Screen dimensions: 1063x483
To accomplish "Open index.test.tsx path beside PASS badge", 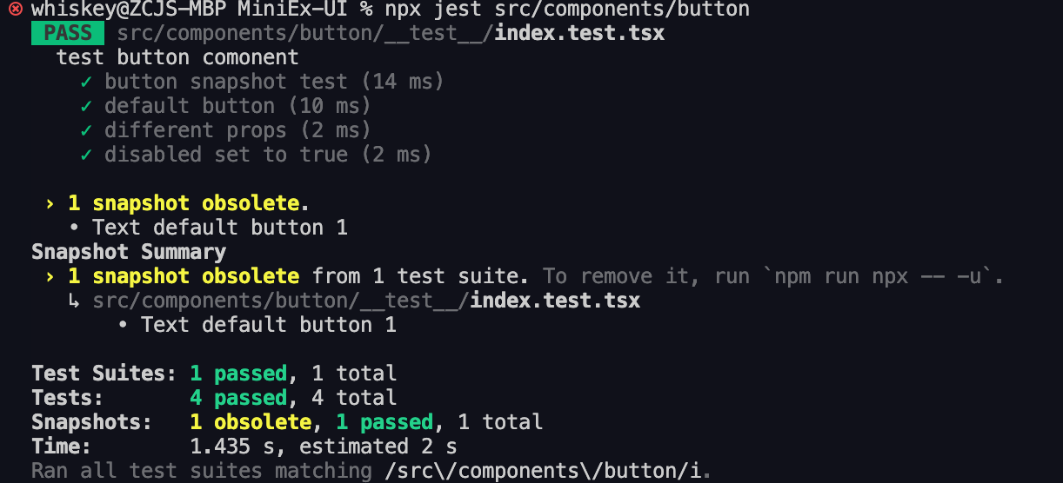I will coord(391,33).
